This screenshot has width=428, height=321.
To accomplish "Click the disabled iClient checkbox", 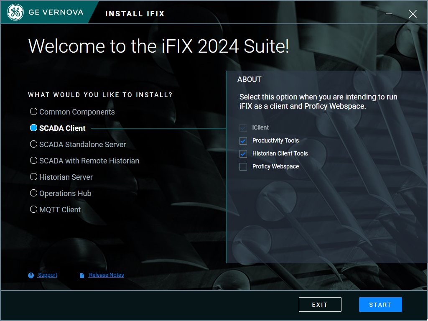I will [243, 127].
